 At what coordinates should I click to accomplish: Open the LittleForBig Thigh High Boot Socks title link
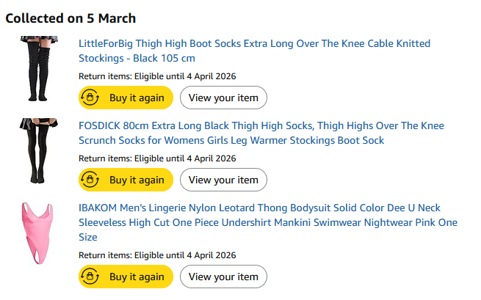coord(254,51)
